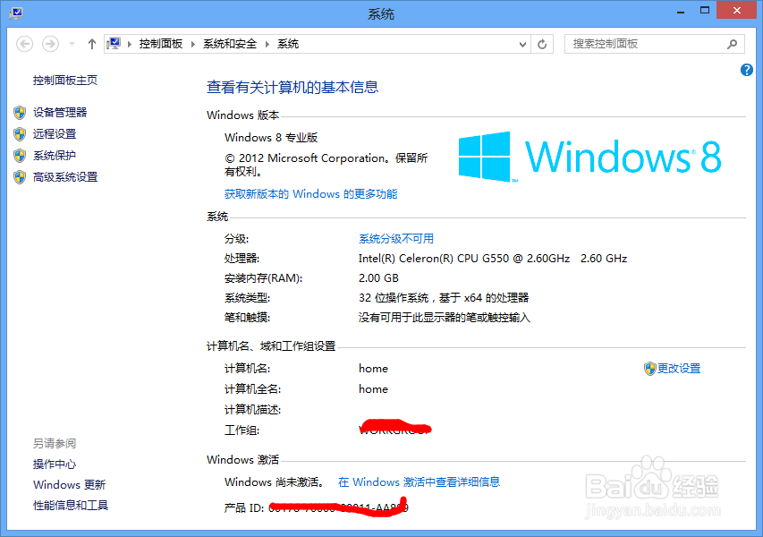The width and height of the screenshot is (763, 537).
Task: Open address bar history dropdown
Action: coord(522,45)
